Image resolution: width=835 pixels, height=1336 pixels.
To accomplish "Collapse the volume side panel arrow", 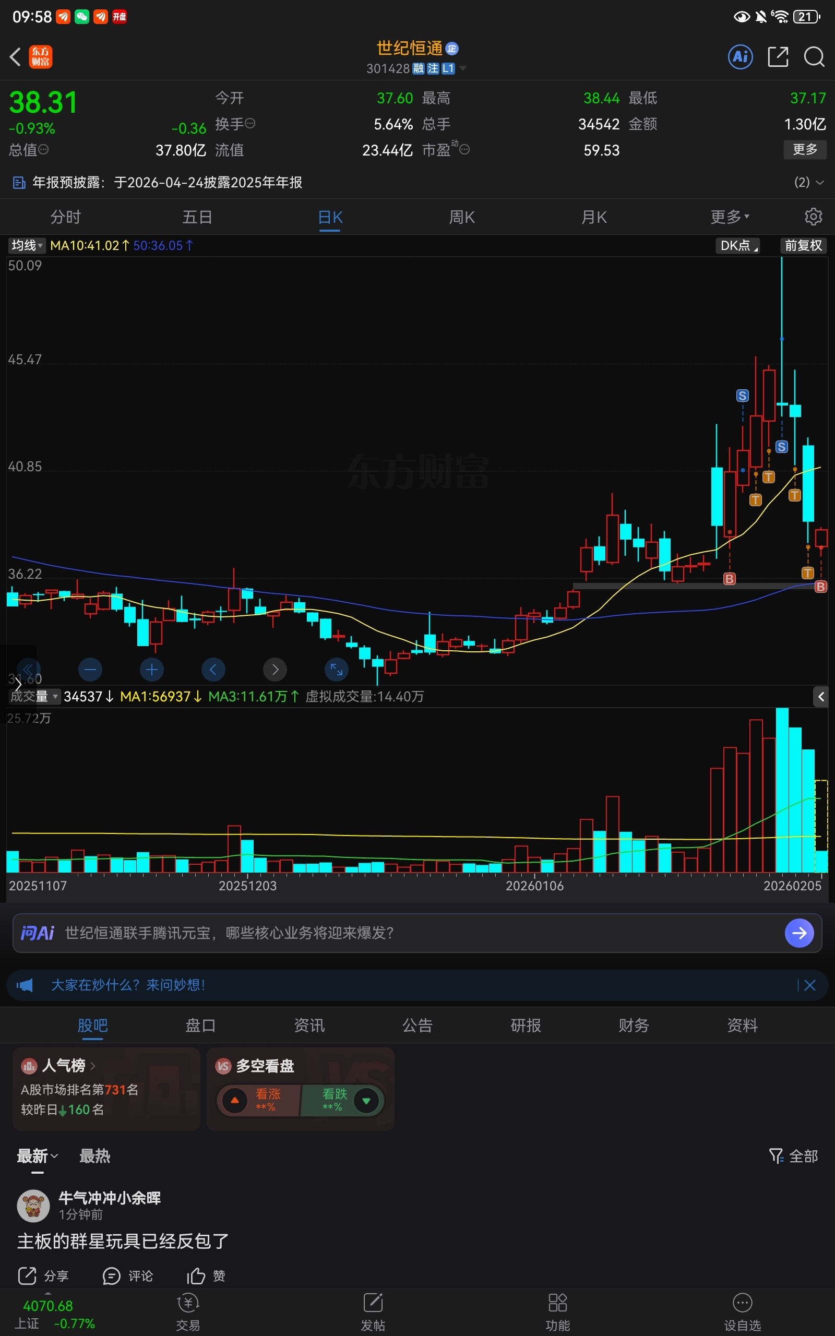I will 820,697.
